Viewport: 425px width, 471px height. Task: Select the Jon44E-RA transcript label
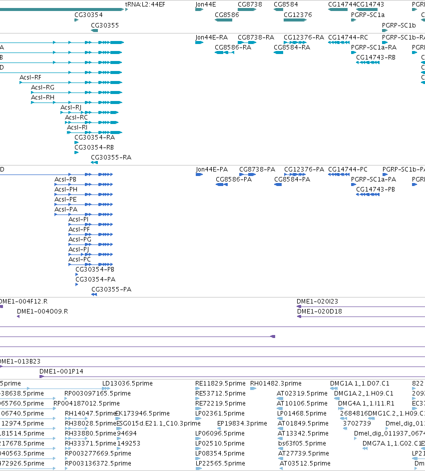211,37
